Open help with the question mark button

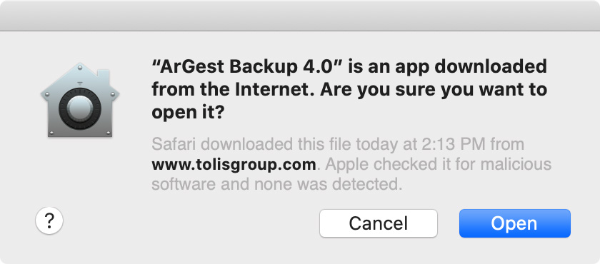[x=49, y=220]
